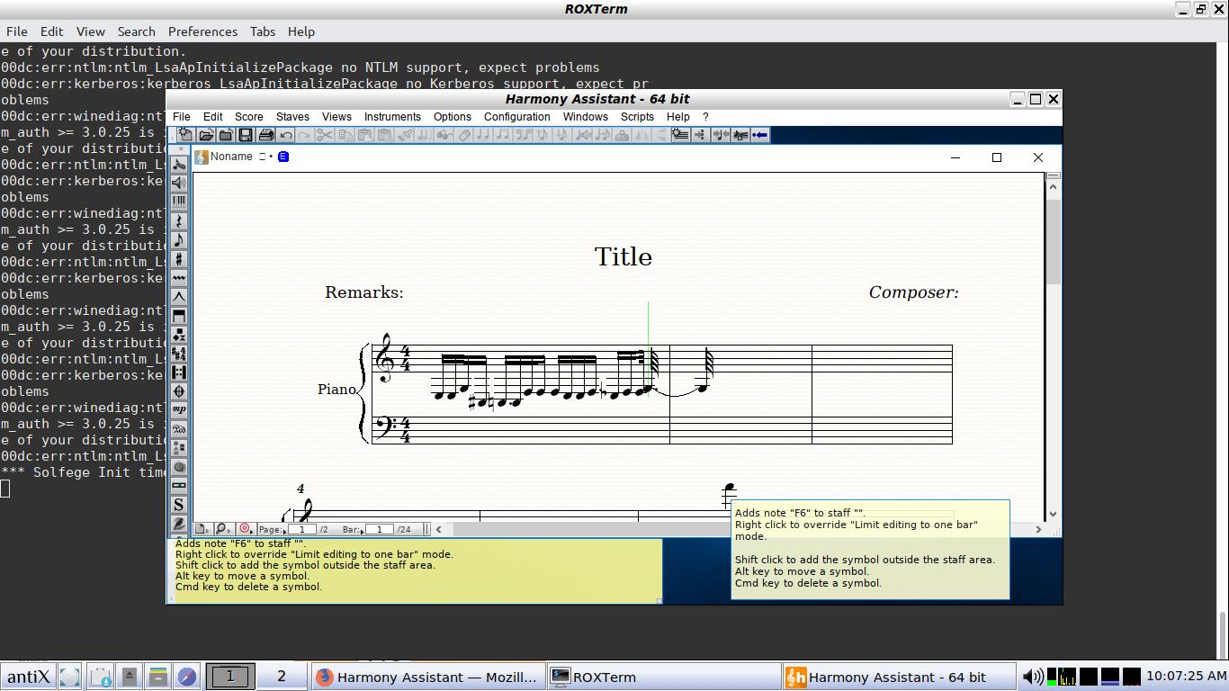
Task: Select the pedal marking palette icon
Action: click(x=179, y=429)
